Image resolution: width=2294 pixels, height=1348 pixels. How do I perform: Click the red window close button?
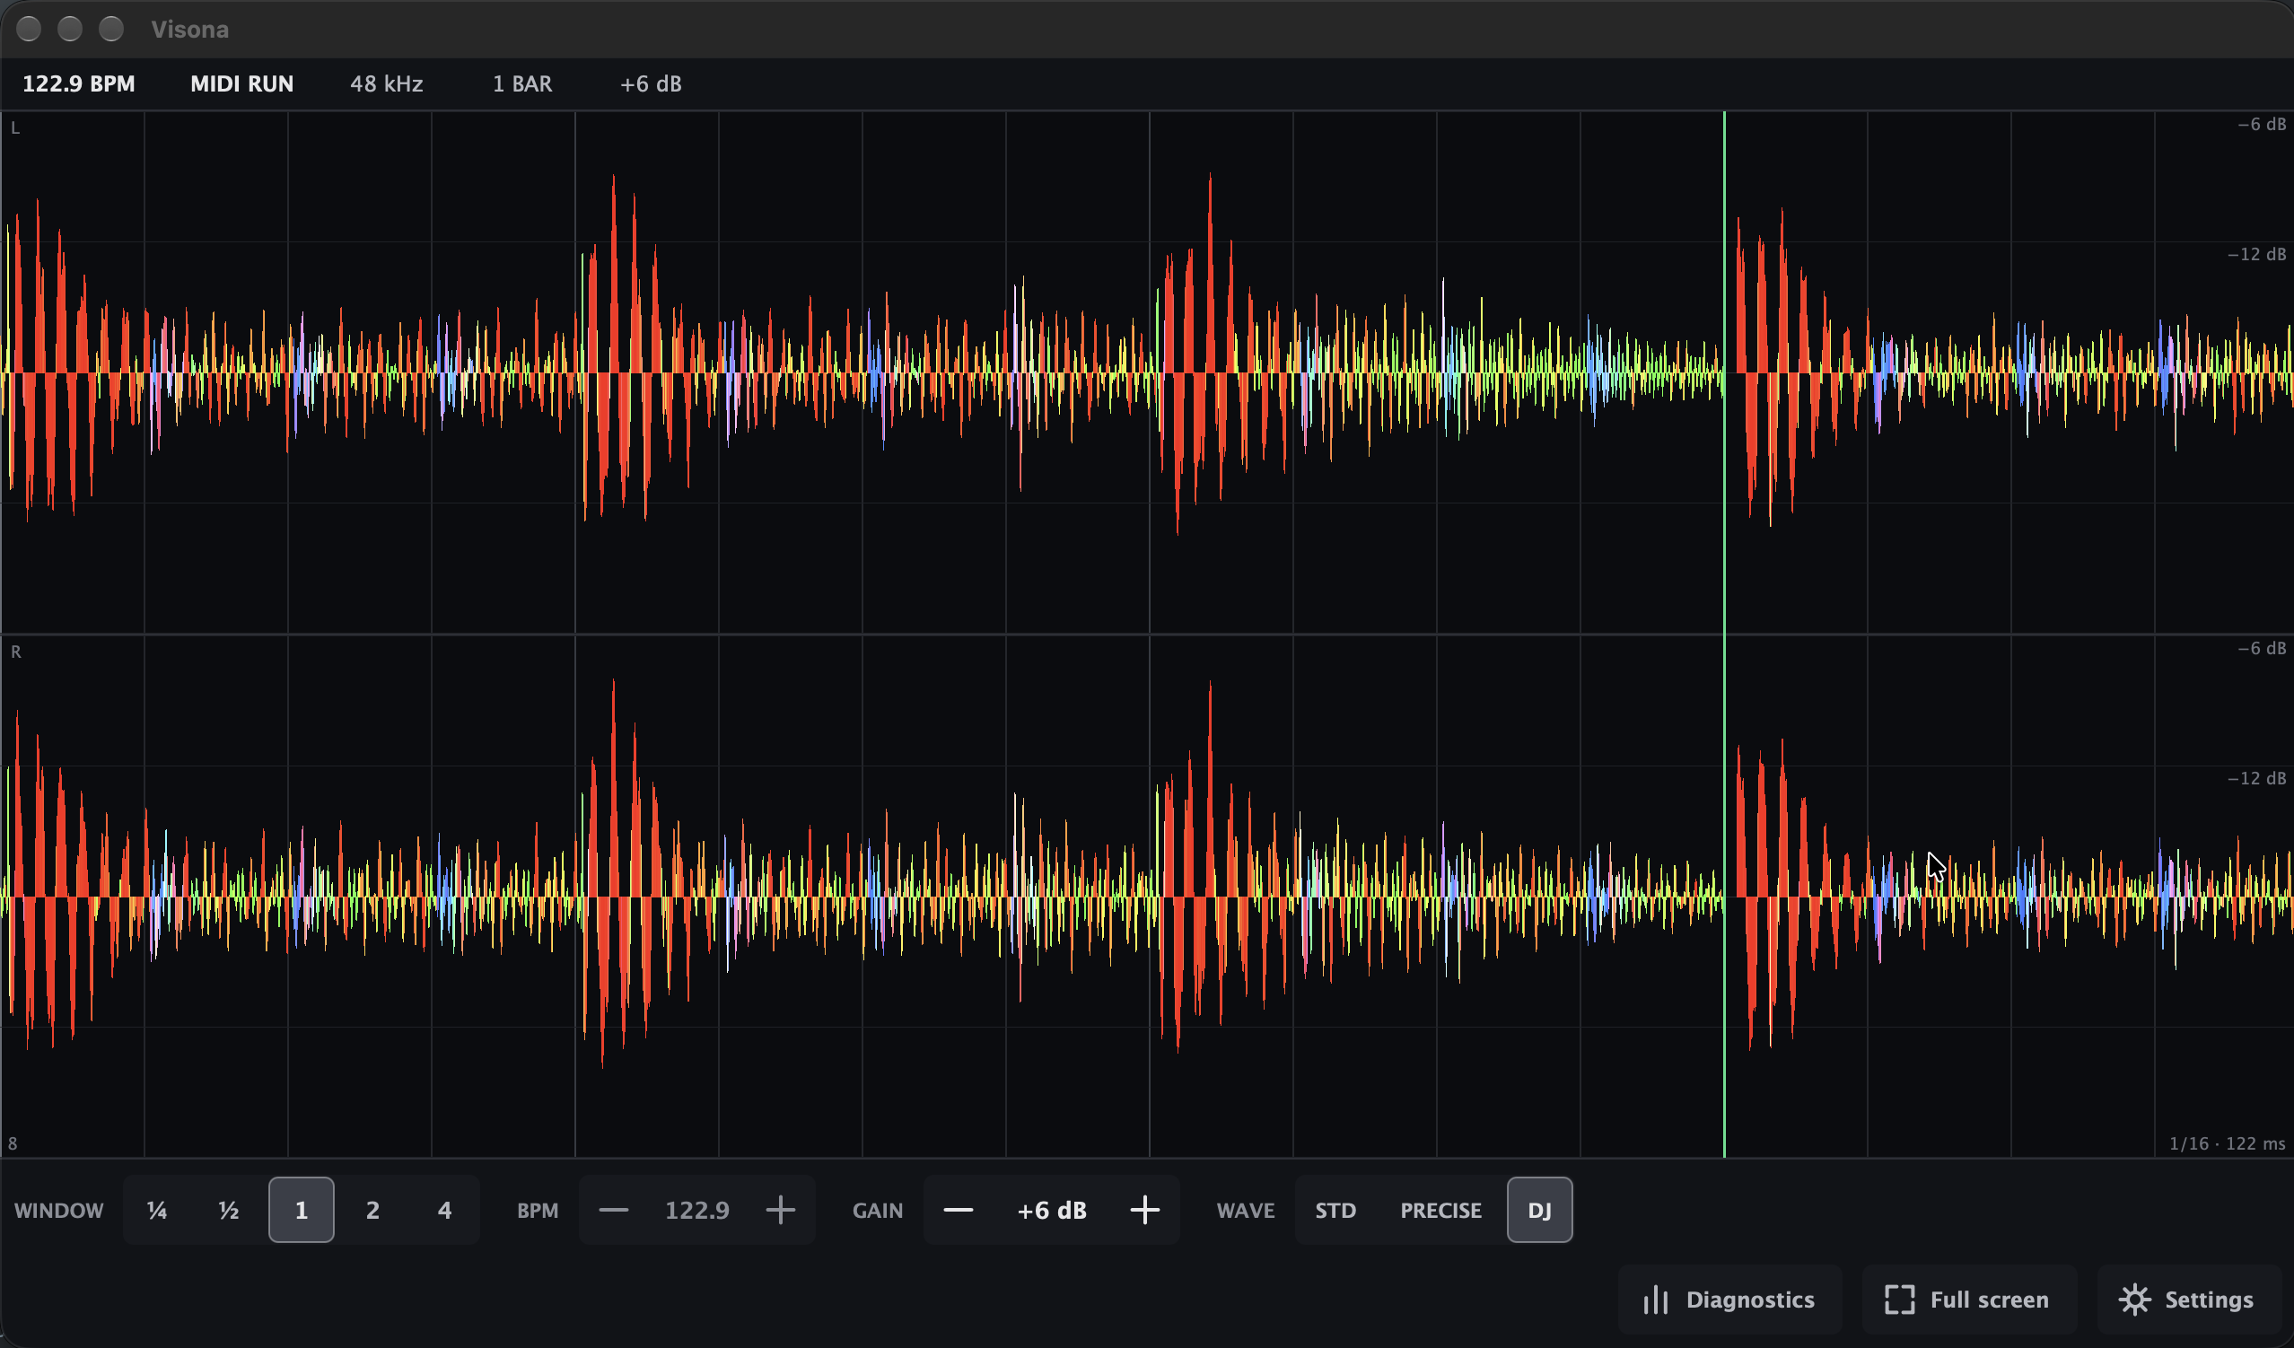(29, 29)
